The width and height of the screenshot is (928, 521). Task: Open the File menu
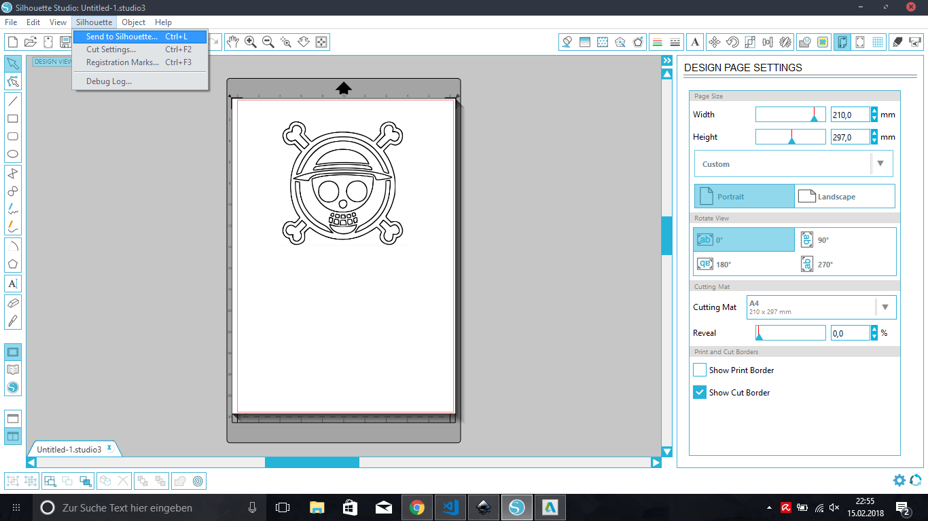point(11,22)
